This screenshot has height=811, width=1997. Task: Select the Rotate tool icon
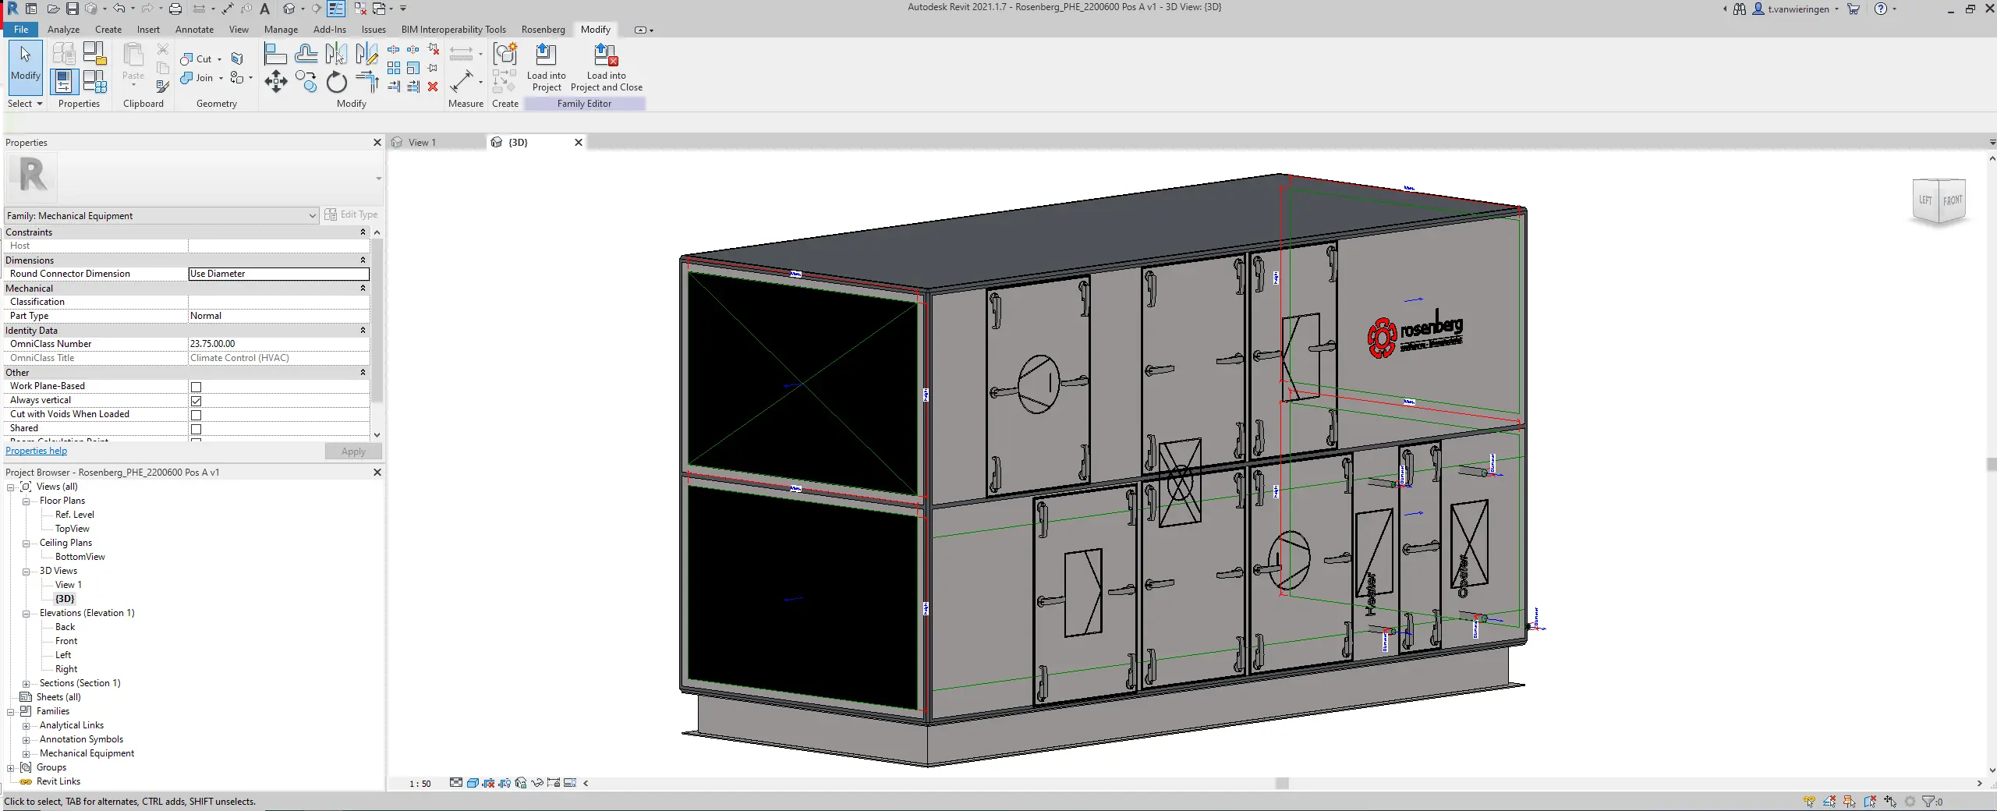pyautogui.click(x=336, y=81)
